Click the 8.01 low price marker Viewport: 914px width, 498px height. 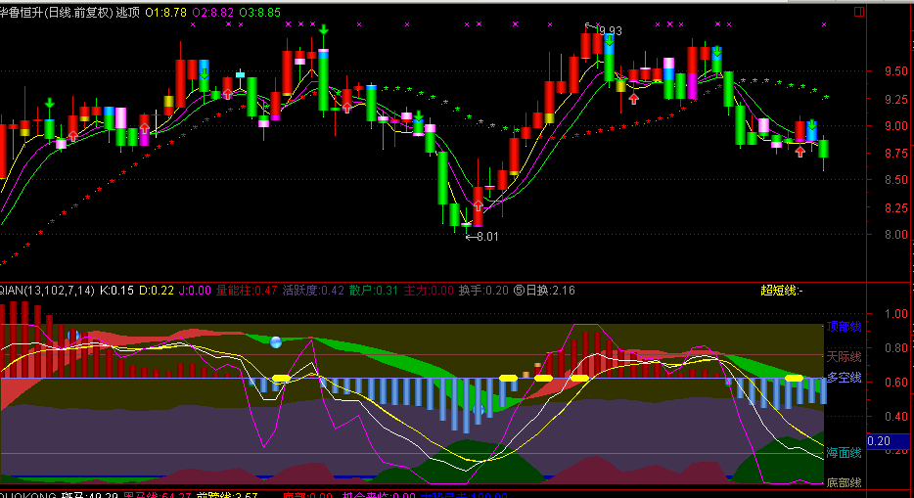click(x=482, y=235)
